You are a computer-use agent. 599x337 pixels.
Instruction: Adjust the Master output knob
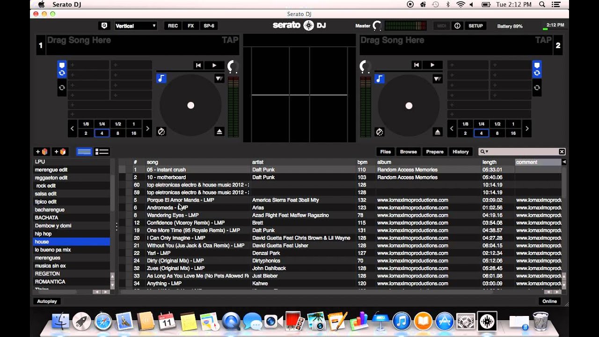[377, 26]
